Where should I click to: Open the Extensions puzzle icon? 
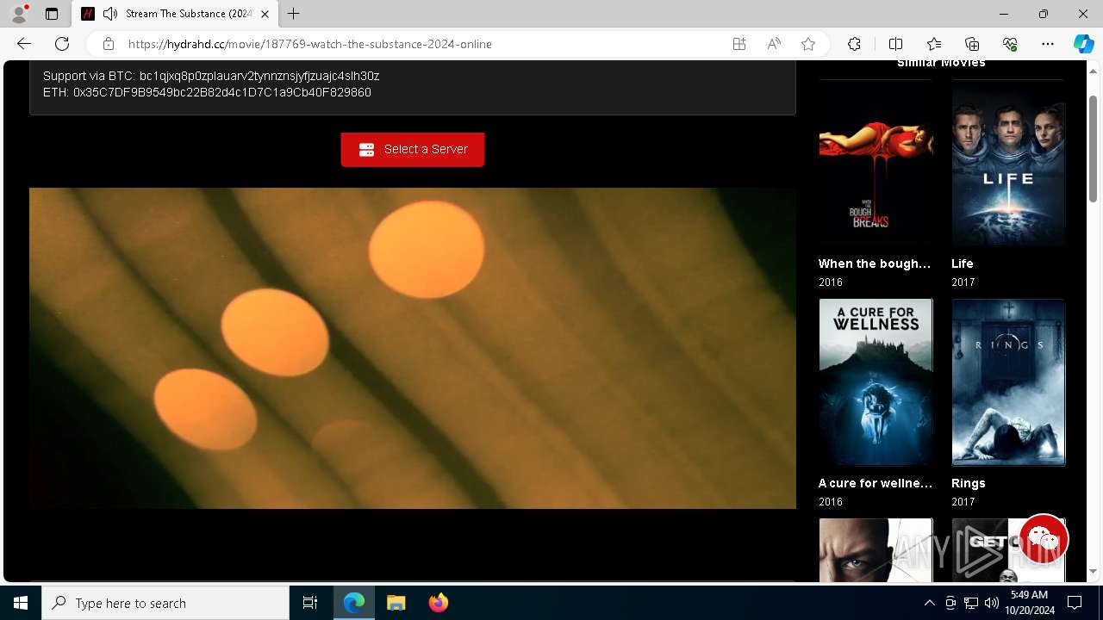coord(854,44)
